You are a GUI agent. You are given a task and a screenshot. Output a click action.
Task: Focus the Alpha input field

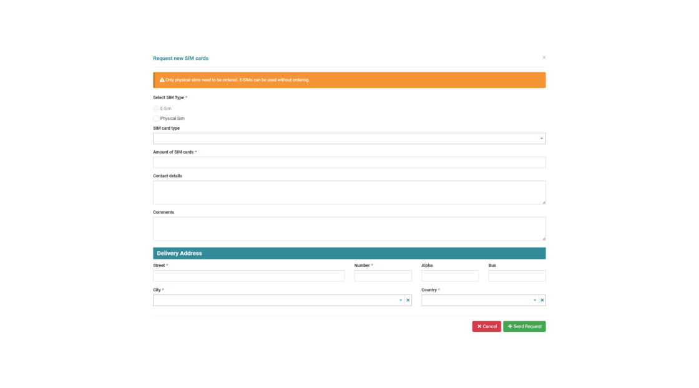[450, 276]
